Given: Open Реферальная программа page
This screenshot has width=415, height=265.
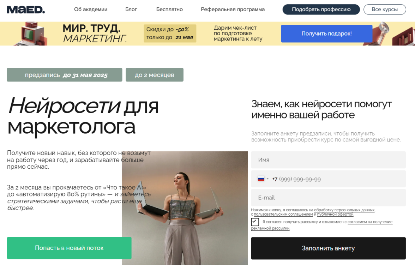Looking at the screenshot, I should coord(233,9).
